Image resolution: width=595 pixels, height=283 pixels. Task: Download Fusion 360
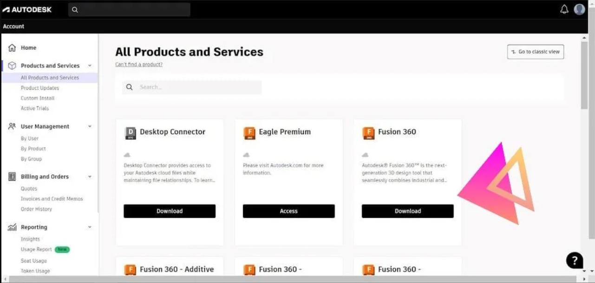pos(408,211)
